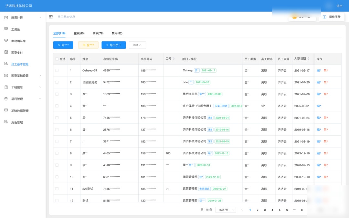Click the 全员测试 position tag
The width and height of the screenshot is (349, 218).
(204, 189)
